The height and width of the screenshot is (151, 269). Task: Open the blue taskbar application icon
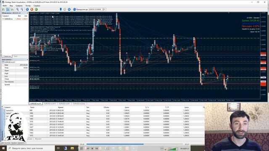66,148
